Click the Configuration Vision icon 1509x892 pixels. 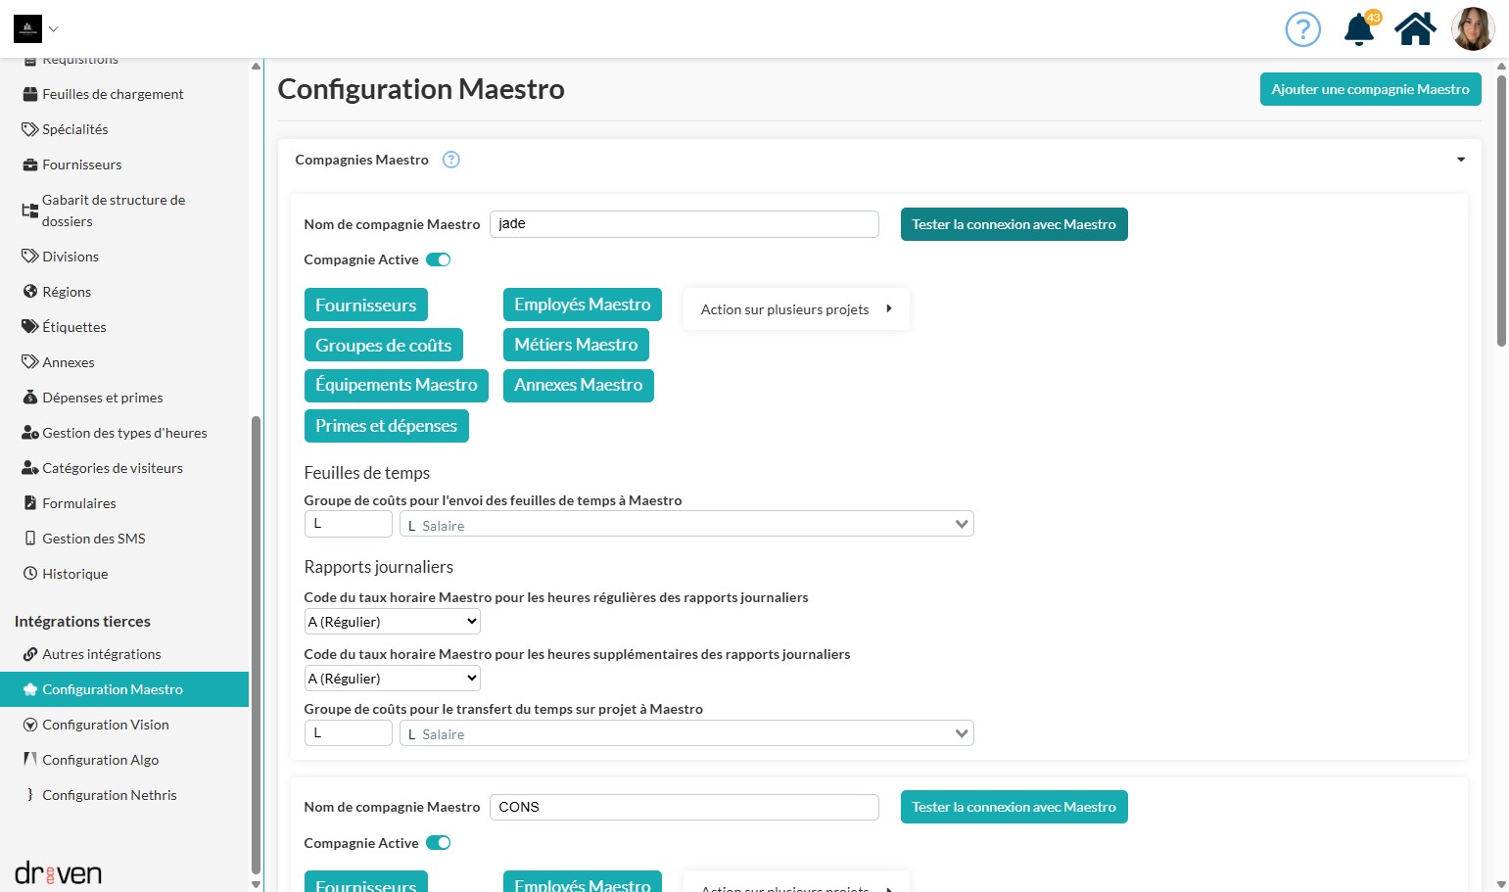(x=30, y=725)
